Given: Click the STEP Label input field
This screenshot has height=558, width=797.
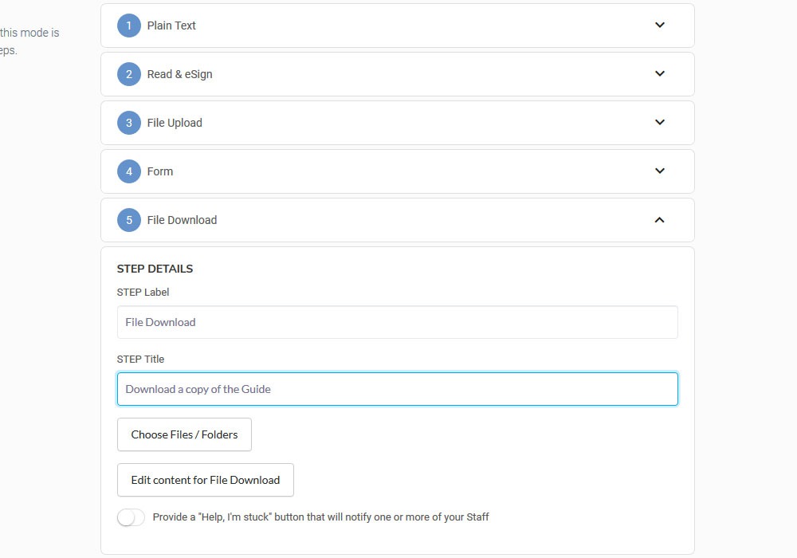Looking at the screenshot, I should tap(397, 322).
